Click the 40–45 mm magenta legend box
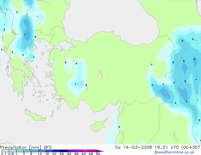The image size is (201, 155). pyautogui.click(x=86, y=151)
